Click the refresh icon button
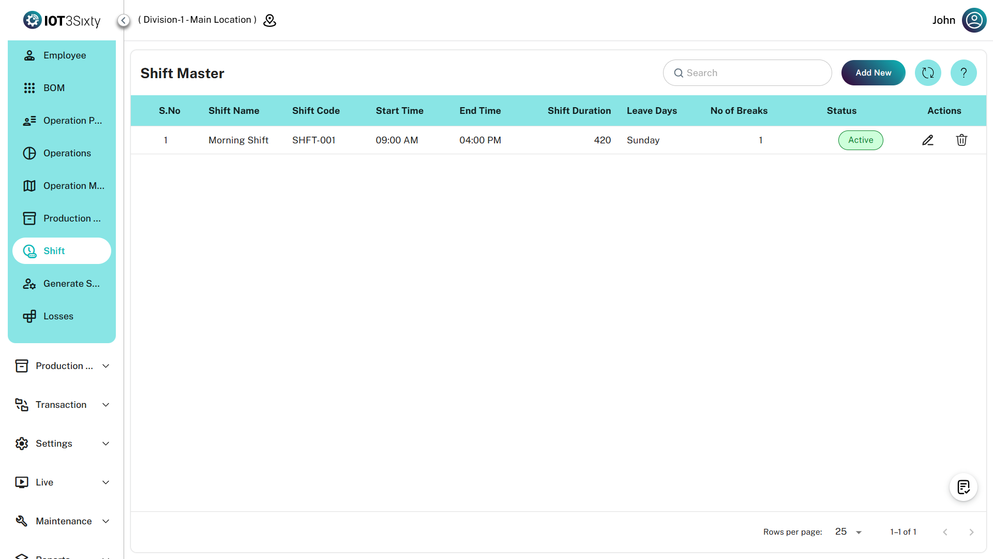The width and height of the screenshot is (993, 559). tap(928, 73)
